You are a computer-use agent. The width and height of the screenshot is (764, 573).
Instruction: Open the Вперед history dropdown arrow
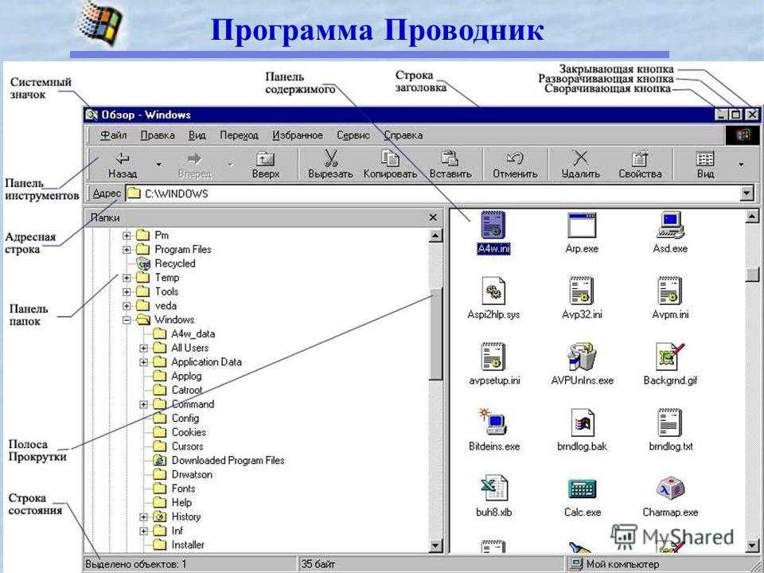(231, 165)
